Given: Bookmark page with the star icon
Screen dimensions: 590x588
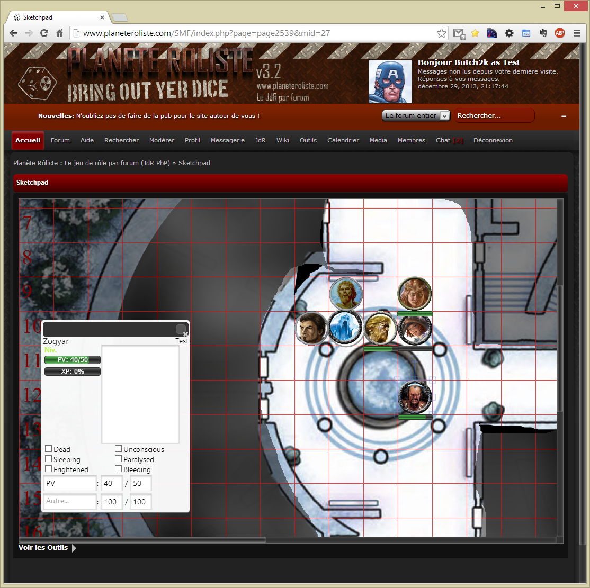Looking at the screenshot, I should click(x=441, y=33).
